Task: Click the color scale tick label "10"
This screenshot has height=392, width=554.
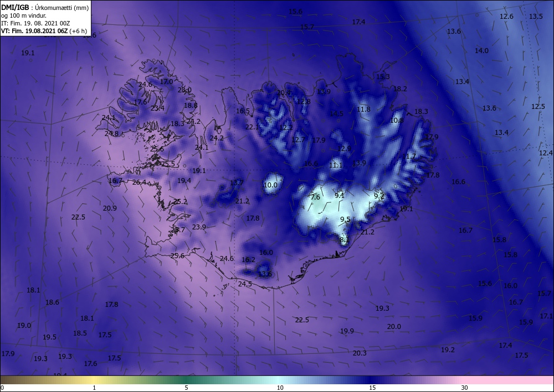Action: 280,388
